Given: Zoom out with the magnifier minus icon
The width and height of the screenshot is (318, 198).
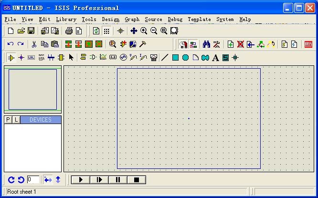Looking at the screenshot, I should point(154,31).
